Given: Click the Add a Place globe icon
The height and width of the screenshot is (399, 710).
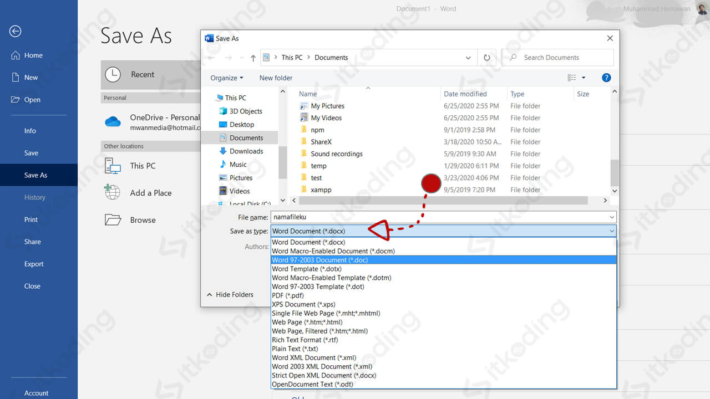Looking at the screenshot, I should click(x=112, y=192).
